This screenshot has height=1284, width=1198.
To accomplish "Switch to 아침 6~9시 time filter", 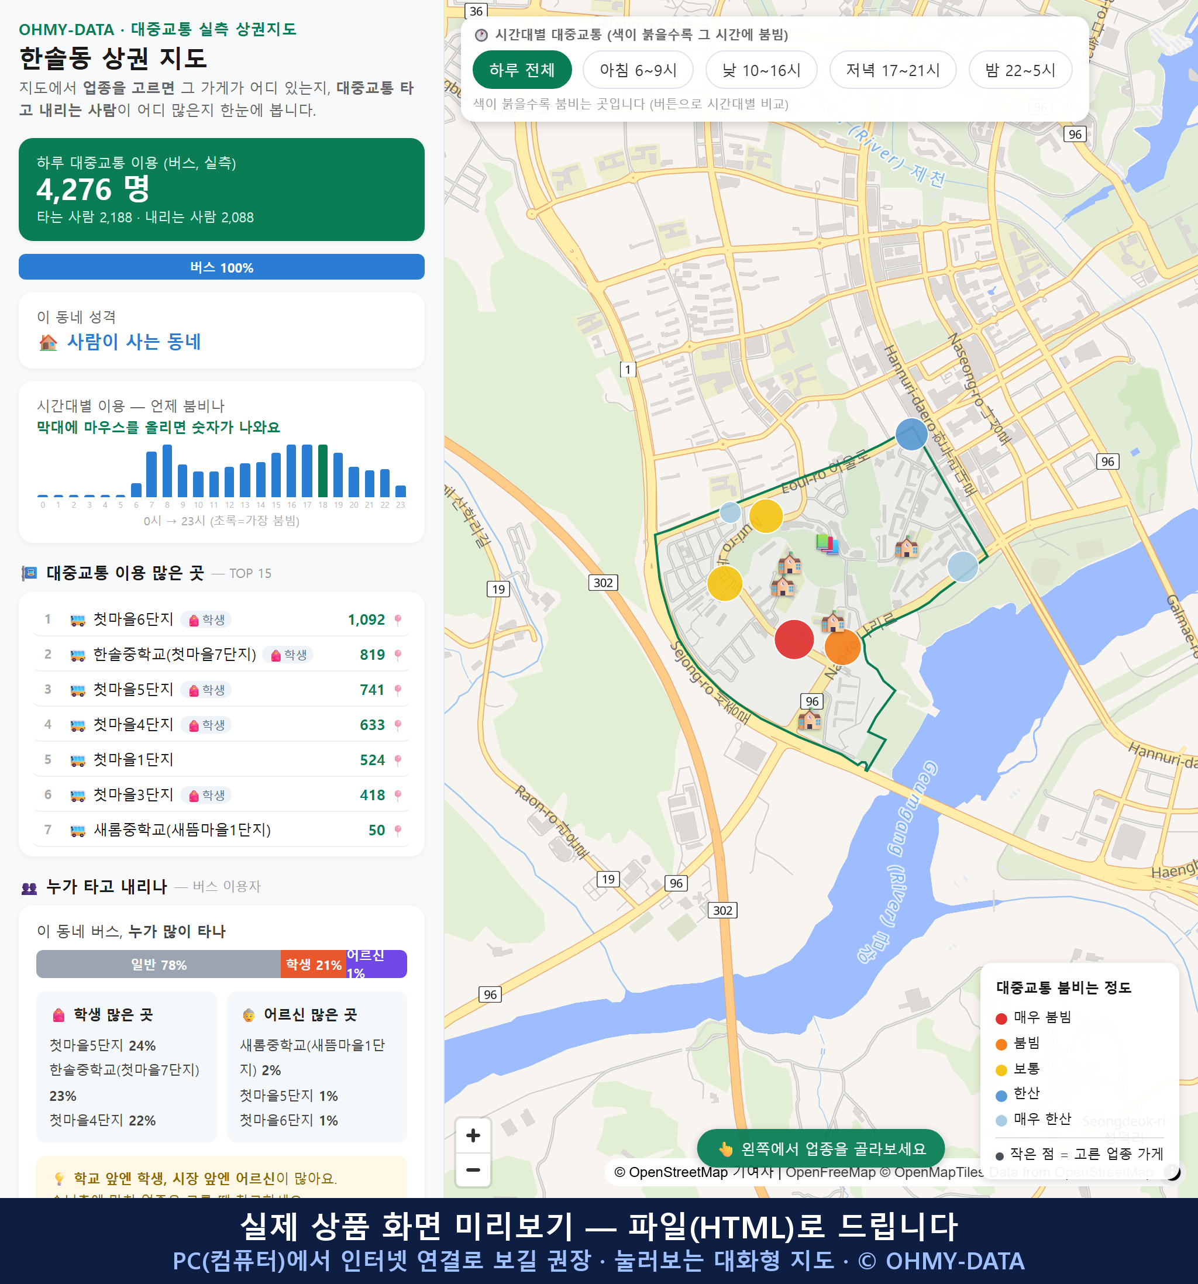I will pos(638,70).
